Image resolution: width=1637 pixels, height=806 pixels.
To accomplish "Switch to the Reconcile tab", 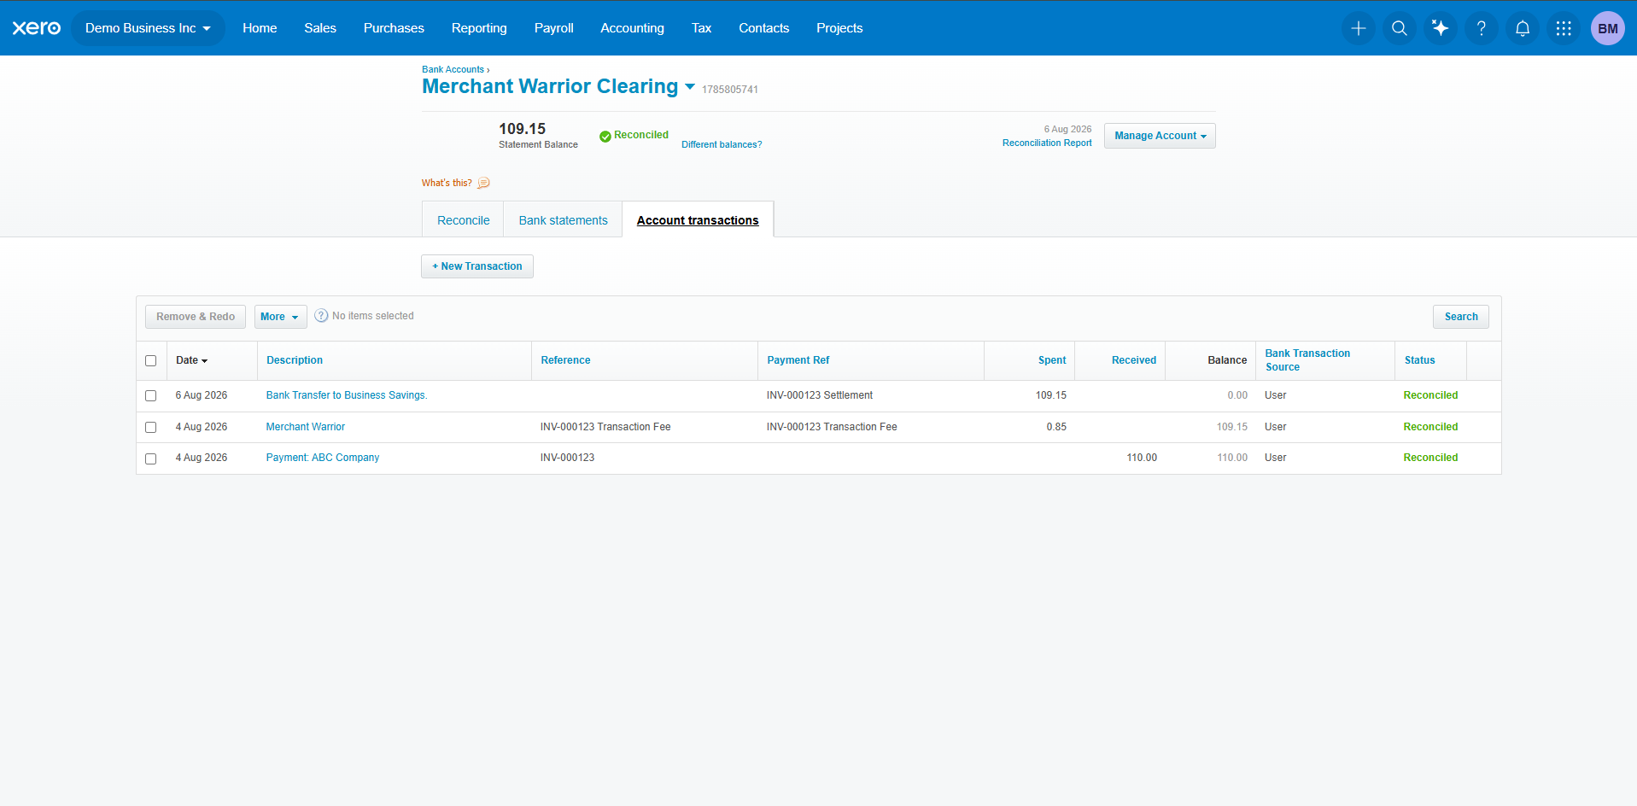I will (x=463, y=220).
